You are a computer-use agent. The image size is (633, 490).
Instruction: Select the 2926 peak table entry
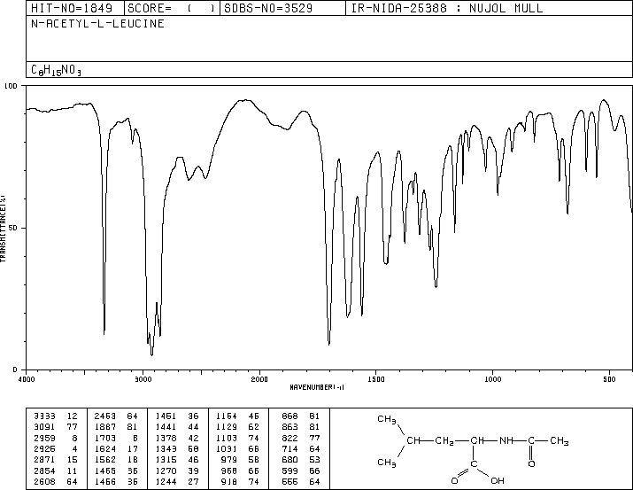[44, 448]
